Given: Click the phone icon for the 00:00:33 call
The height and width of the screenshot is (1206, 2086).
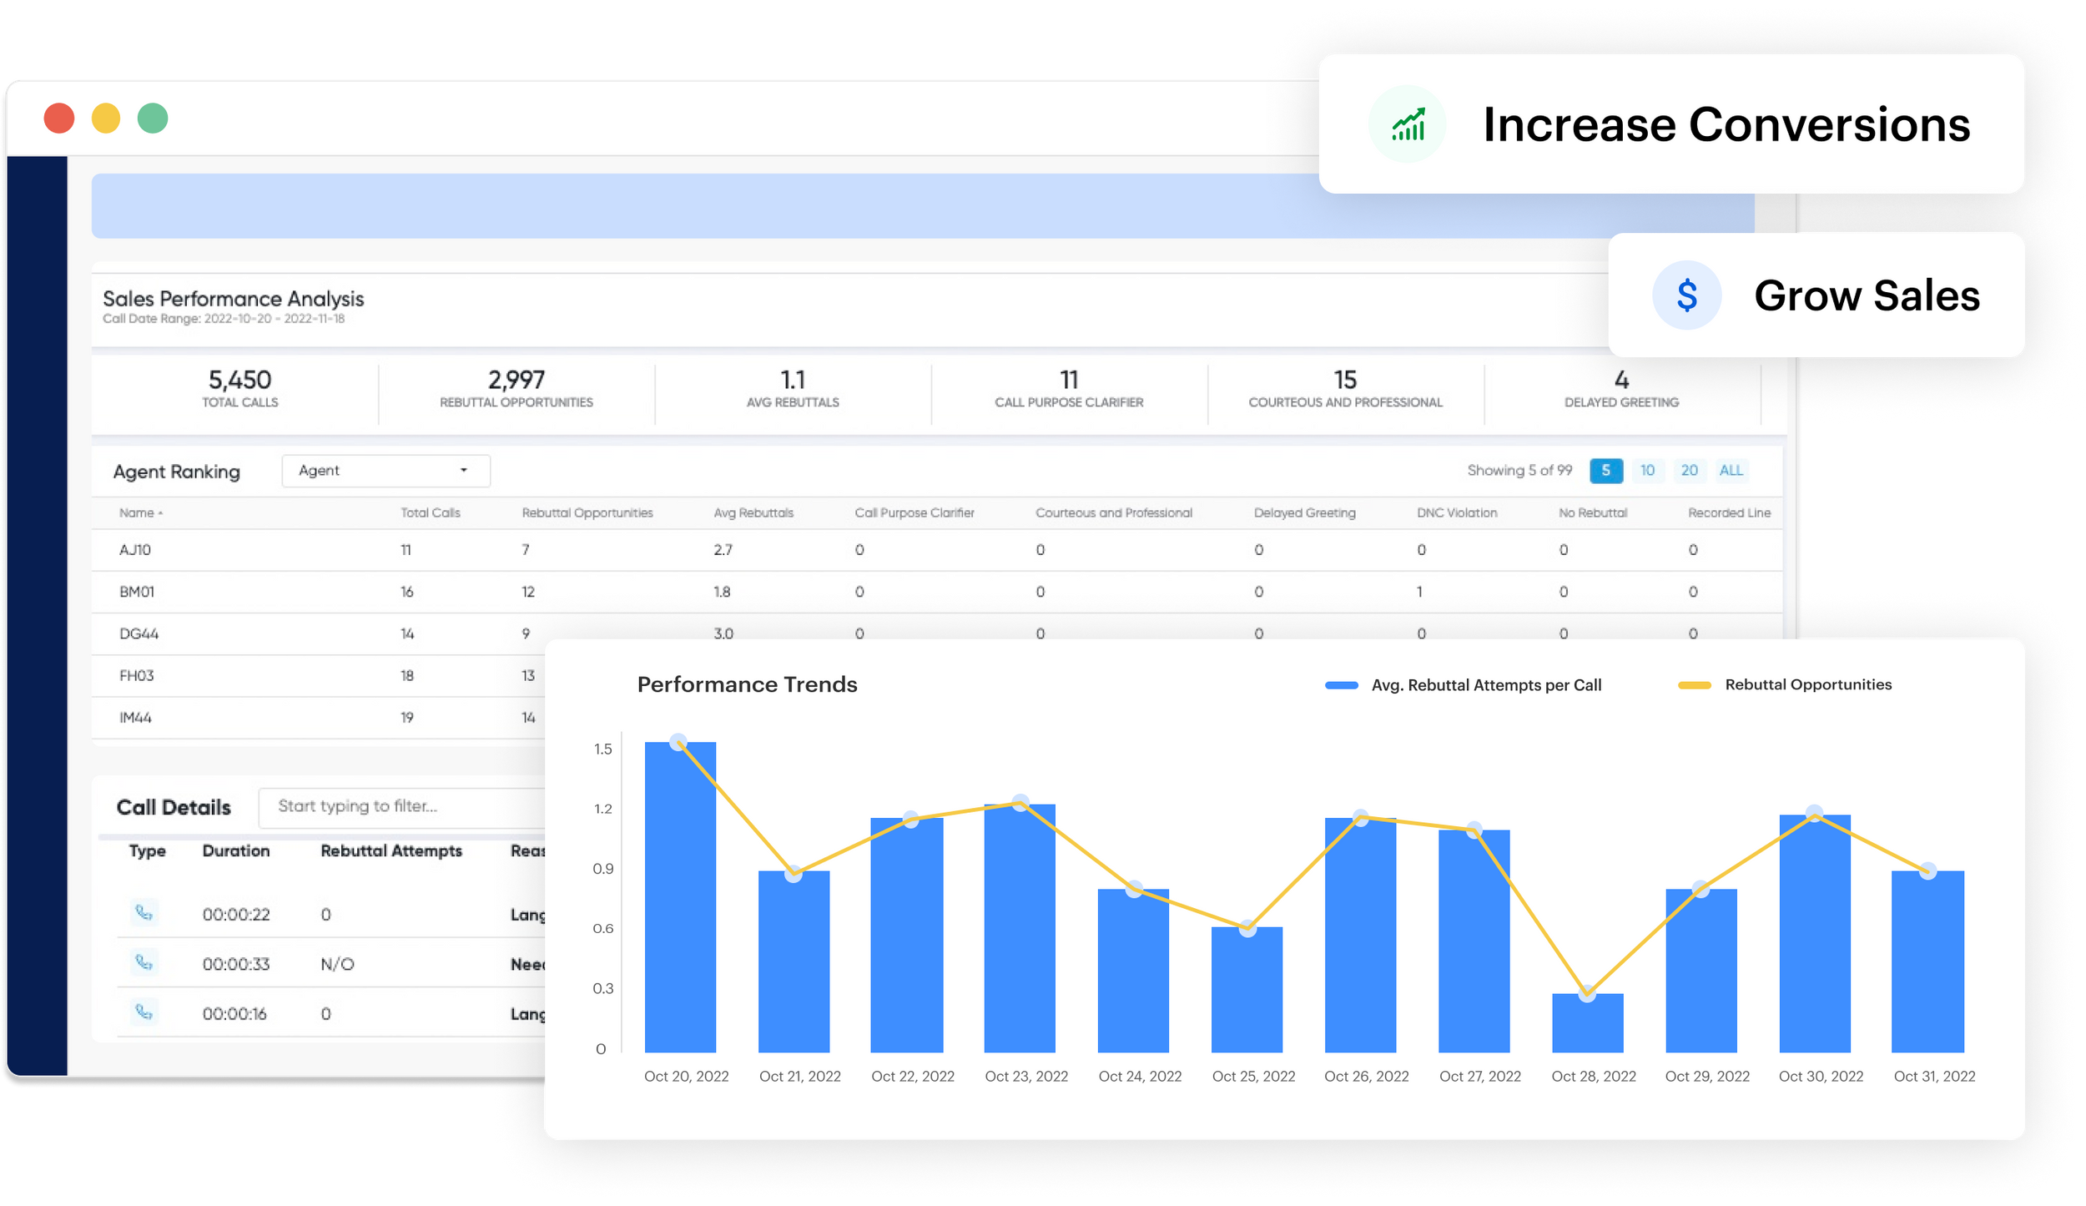Looking at the screenshot, I should (144, 963).
